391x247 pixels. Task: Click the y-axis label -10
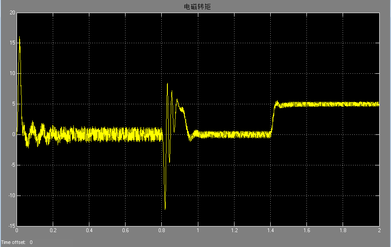point(12,196)
